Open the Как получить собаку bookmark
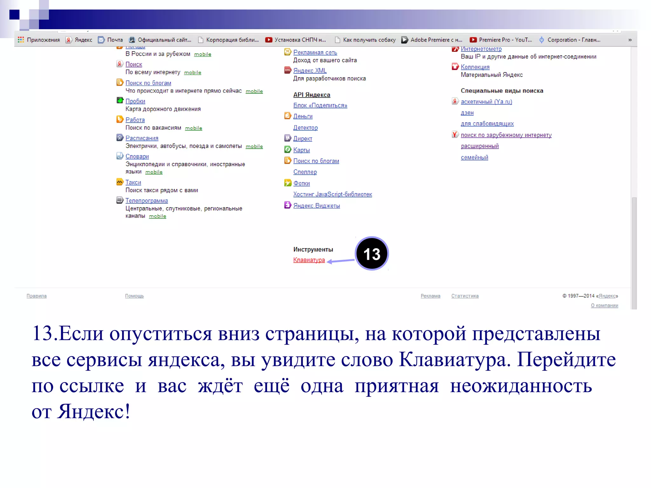Screen dimensions: 651x488 pos(365,40)
